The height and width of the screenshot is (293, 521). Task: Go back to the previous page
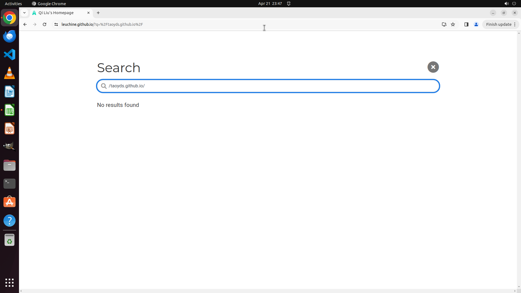click(25, 24)
